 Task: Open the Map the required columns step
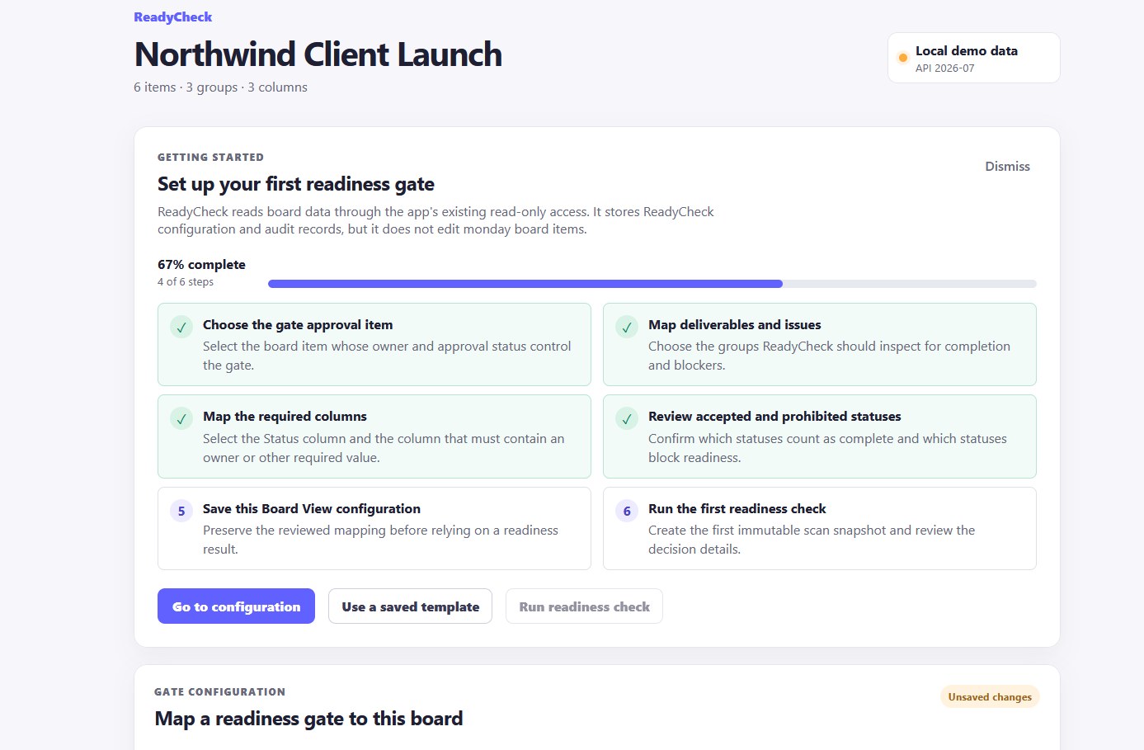(374, 436)
